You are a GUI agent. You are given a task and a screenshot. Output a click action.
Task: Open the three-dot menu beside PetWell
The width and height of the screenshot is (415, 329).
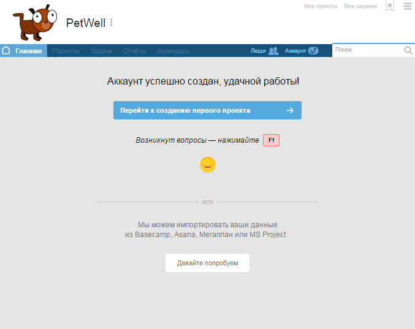111,23
